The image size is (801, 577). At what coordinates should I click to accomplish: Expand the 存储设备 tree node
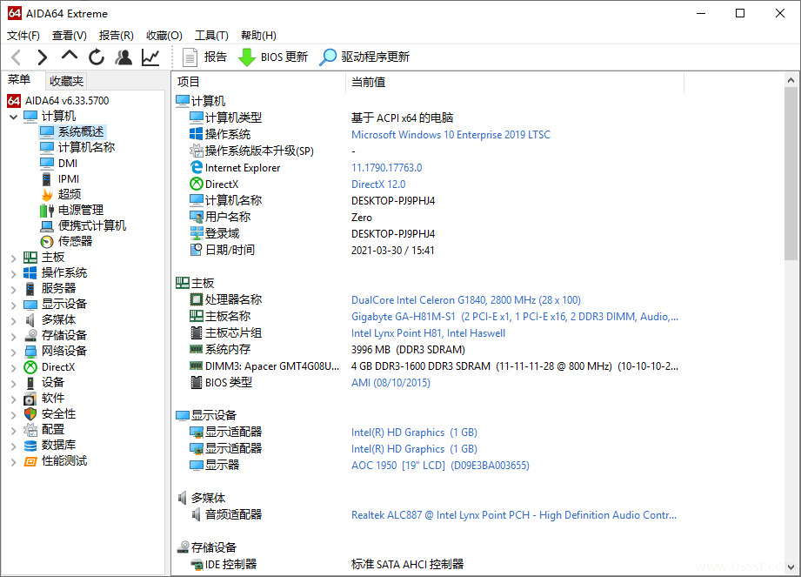click(x=13, y=337)
